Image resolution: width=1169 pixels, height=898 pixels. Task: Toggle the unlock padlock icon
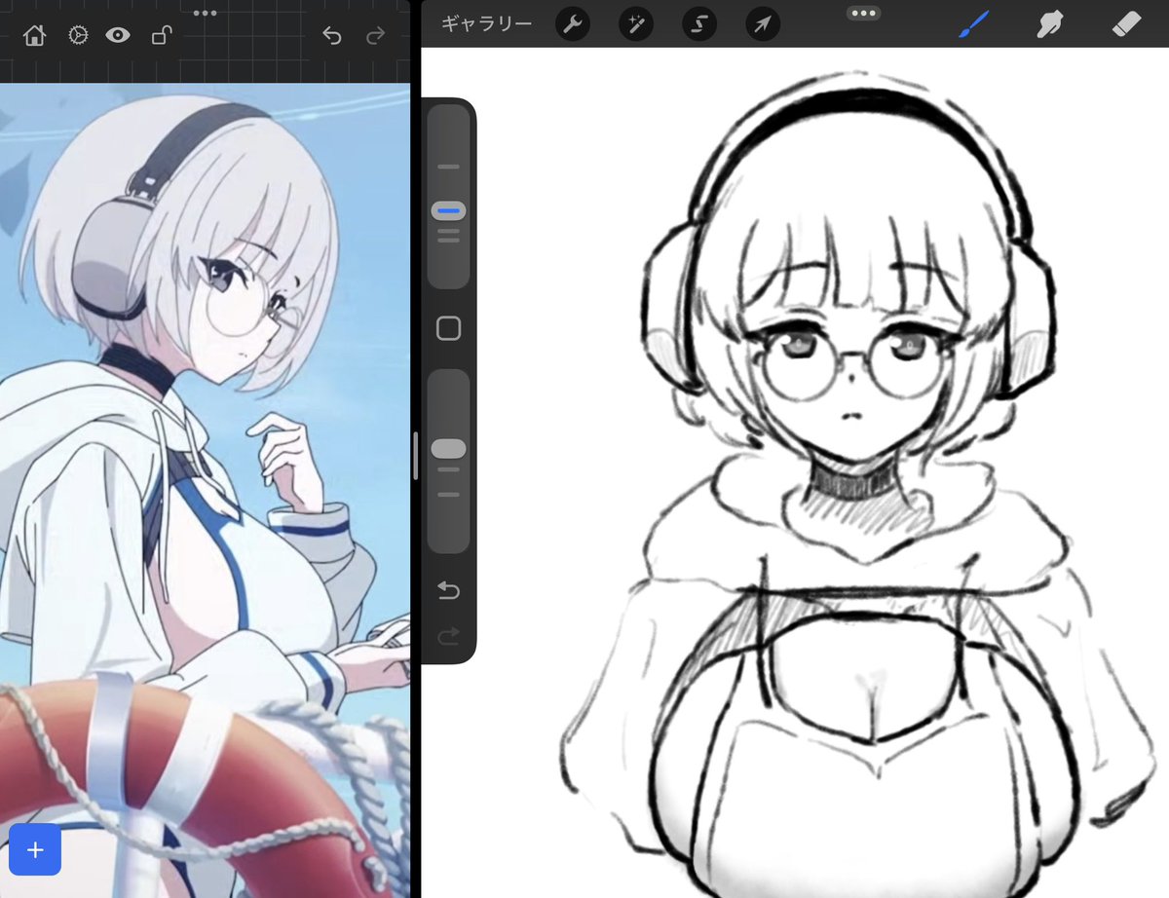(162, 36)
